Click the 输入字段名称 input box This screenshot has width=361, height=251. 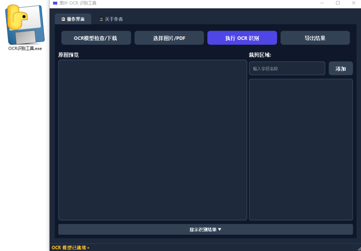point(287,68)
